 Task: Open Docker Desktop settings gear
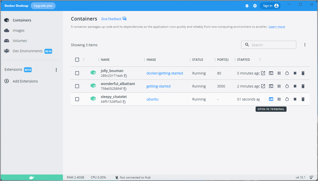point(255,6)
